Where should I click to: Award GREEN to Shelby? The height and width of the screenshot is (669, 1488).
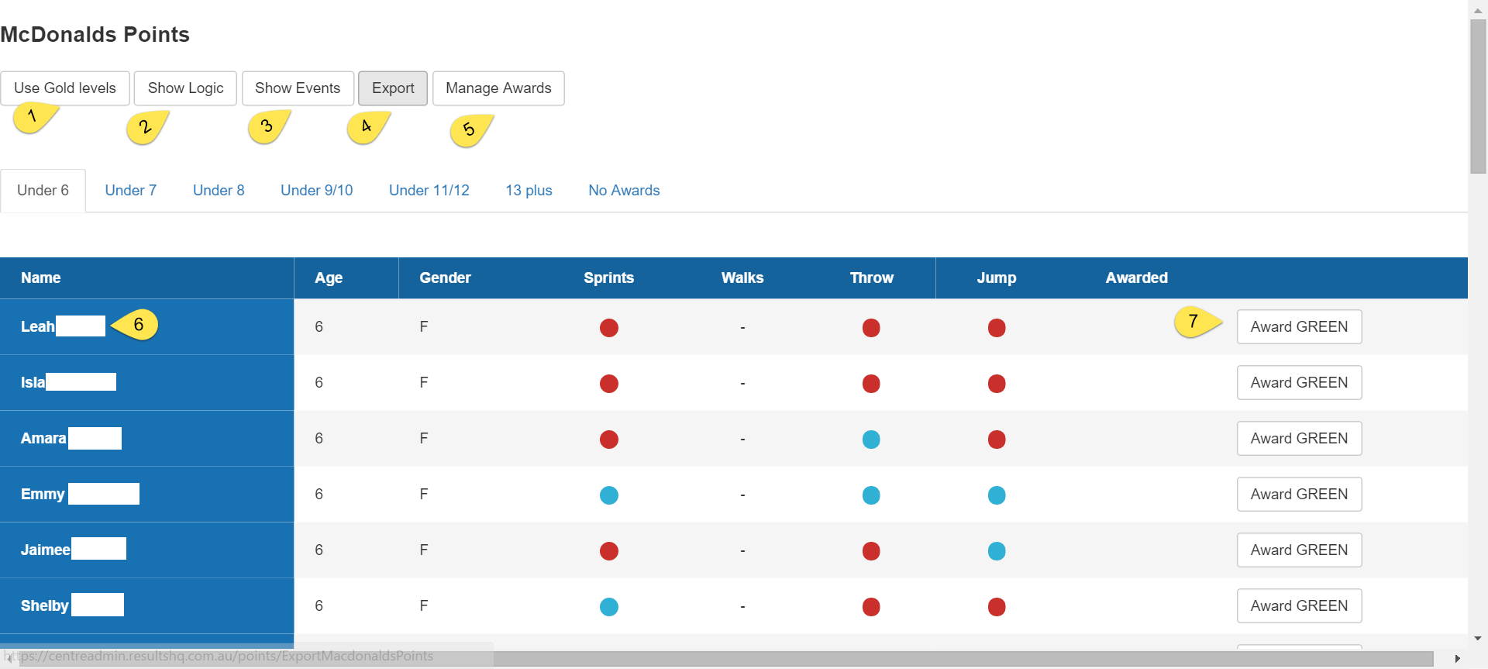tap(1300, 606)
